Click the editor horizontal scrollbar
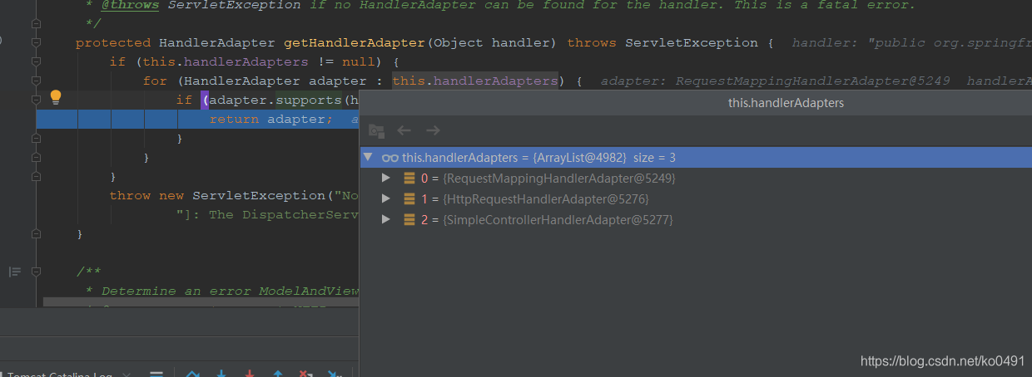This screenshot has height=377, width=1032. pyautogui.click(x=201, y=302)
